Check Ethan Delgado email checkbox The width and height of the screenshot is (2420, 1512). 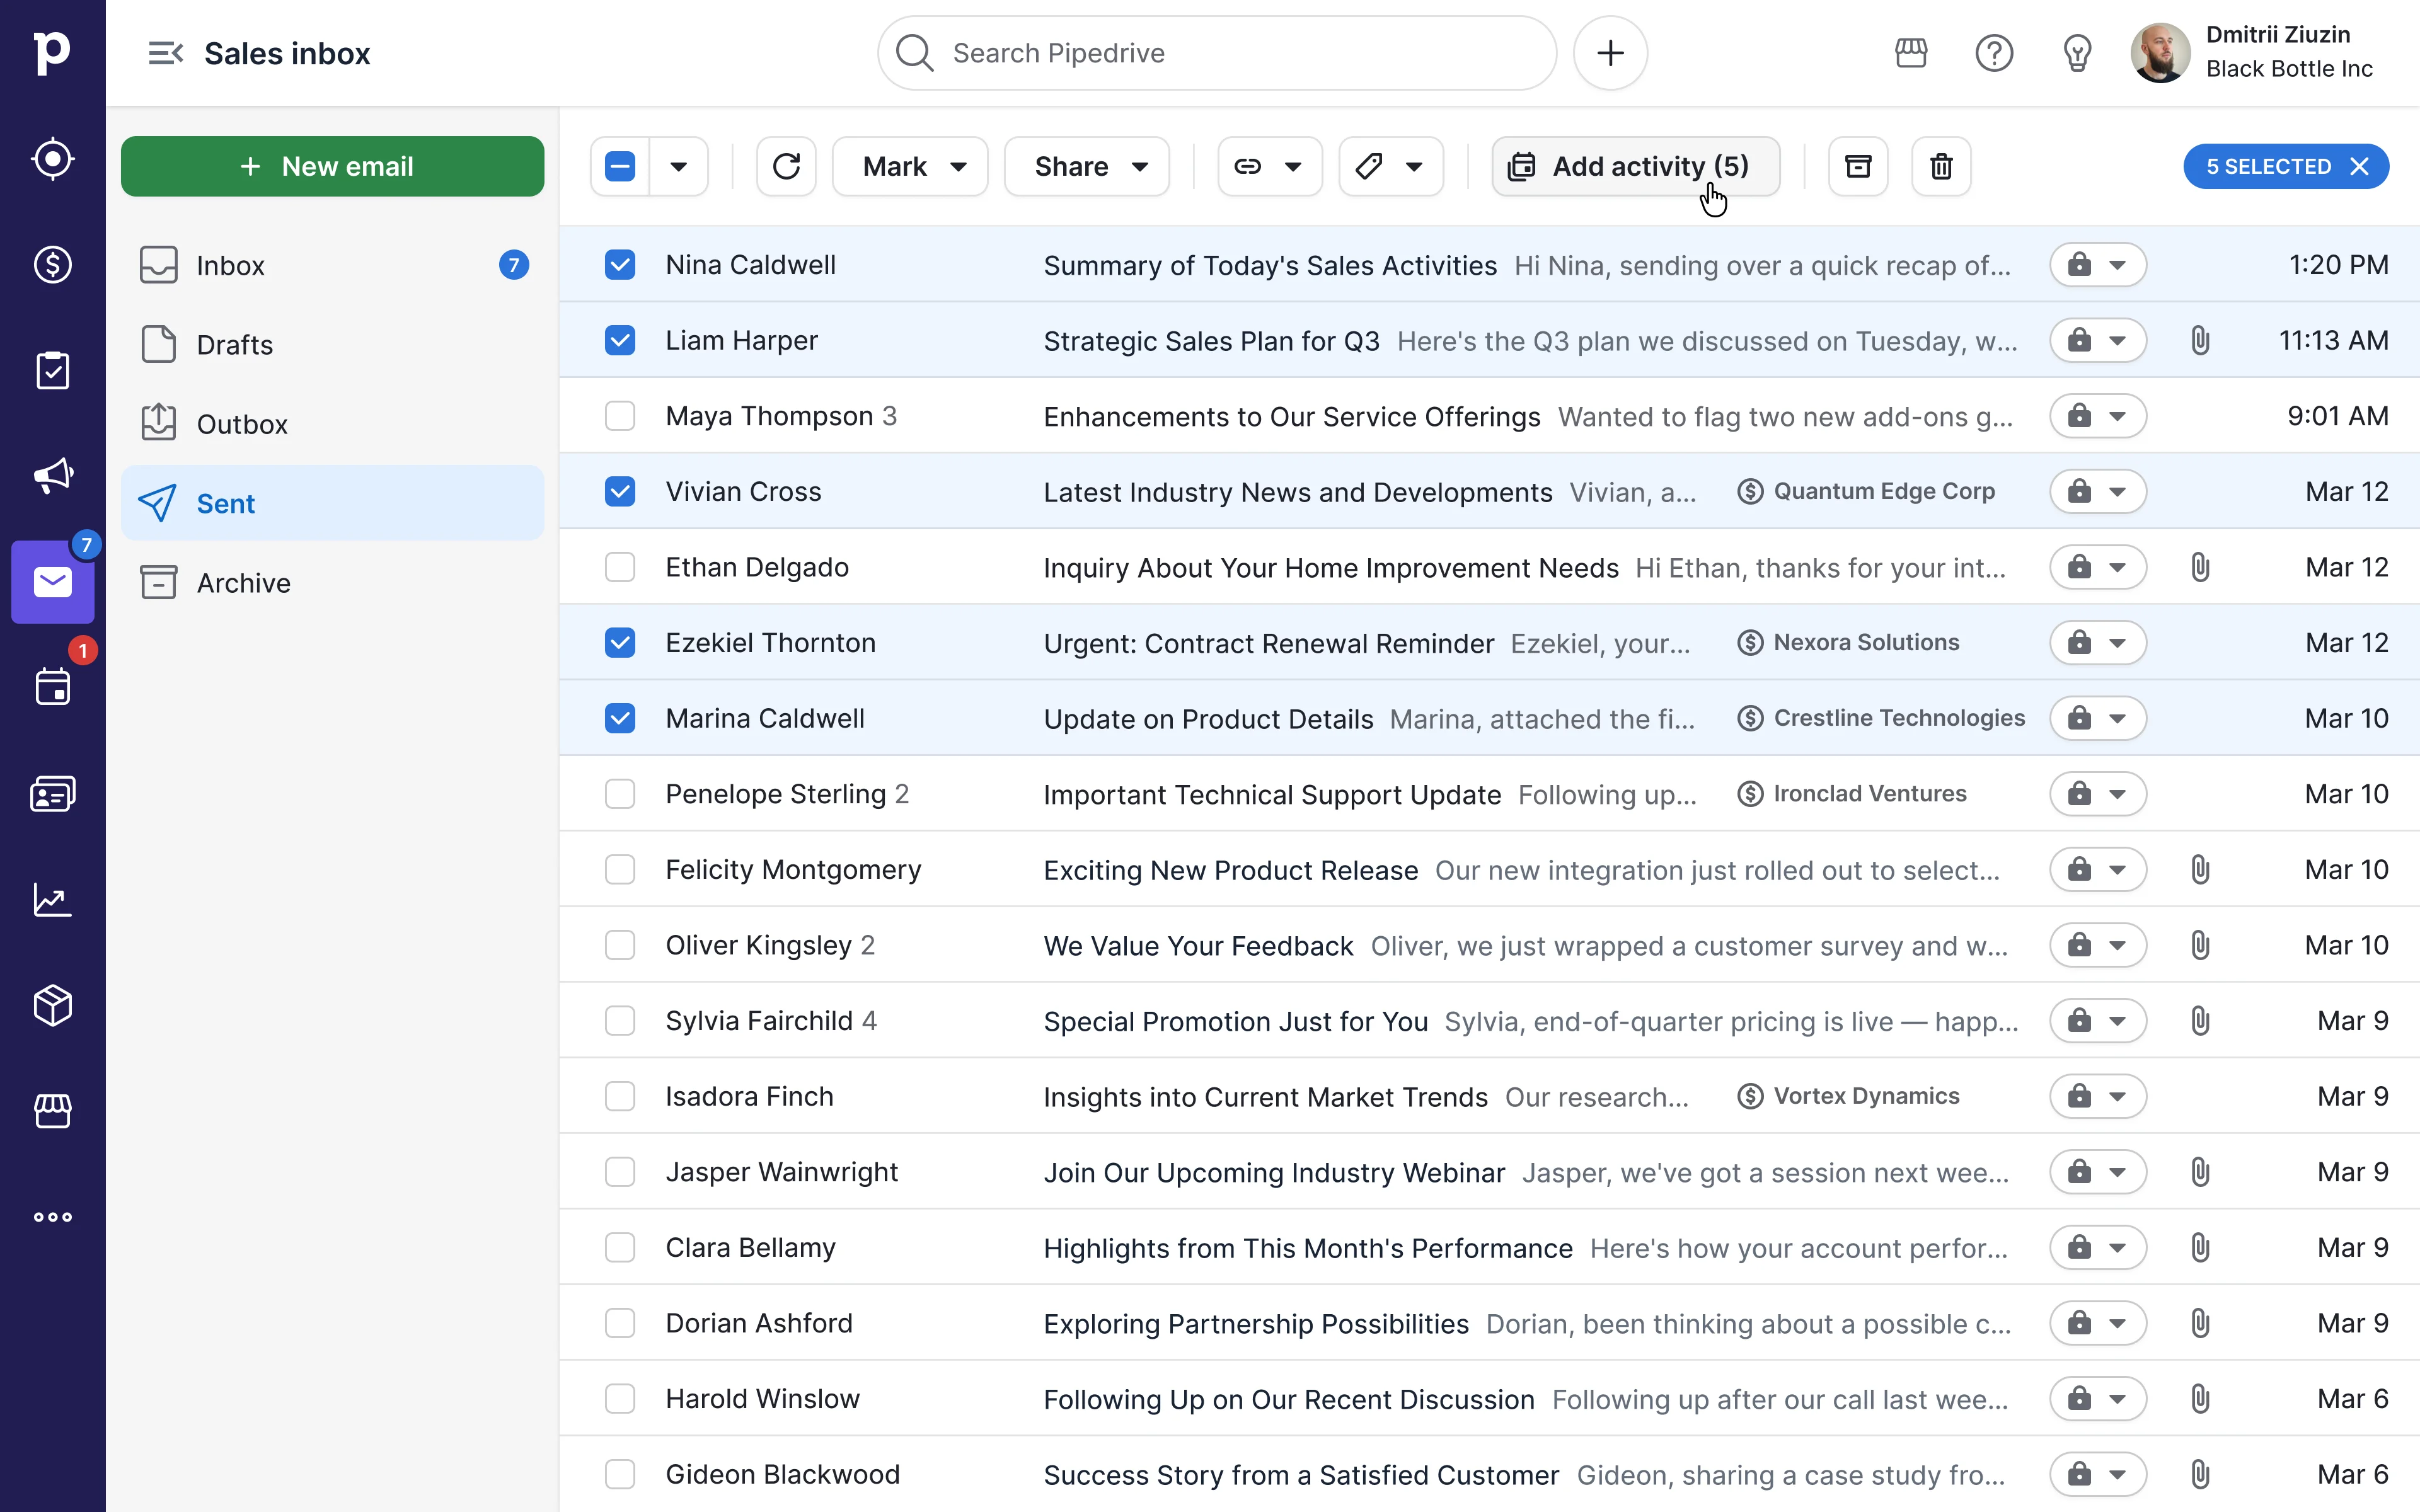[x=620, y=567]
